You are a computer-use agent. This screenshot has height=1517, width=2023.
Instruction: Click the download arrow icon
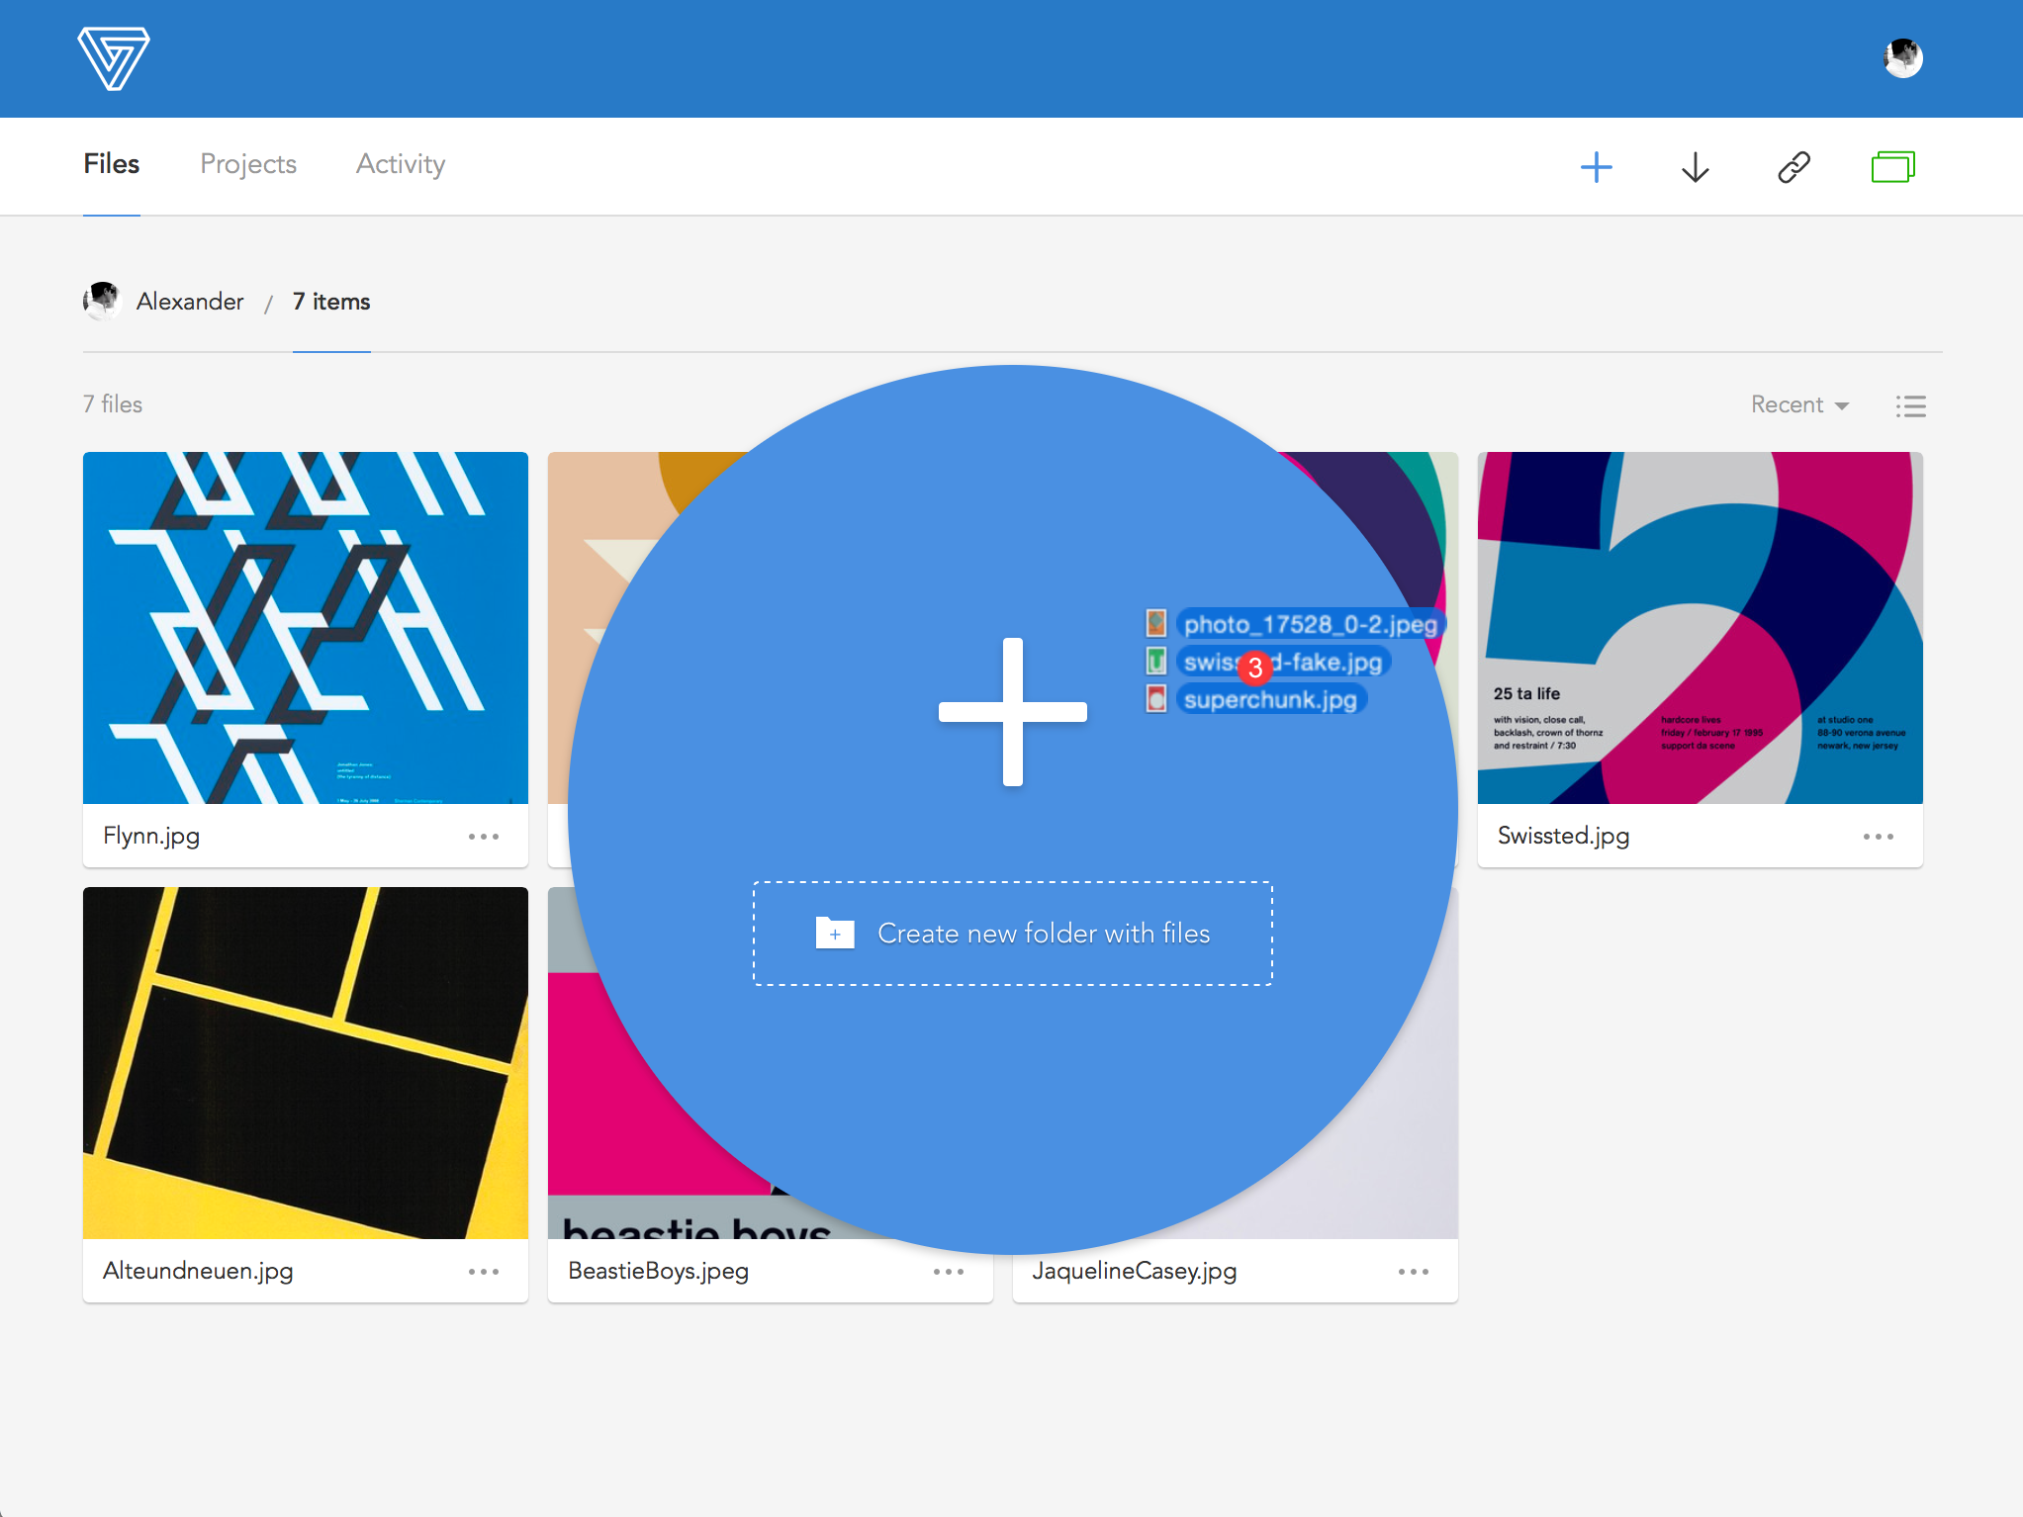tap(1695, 167)
